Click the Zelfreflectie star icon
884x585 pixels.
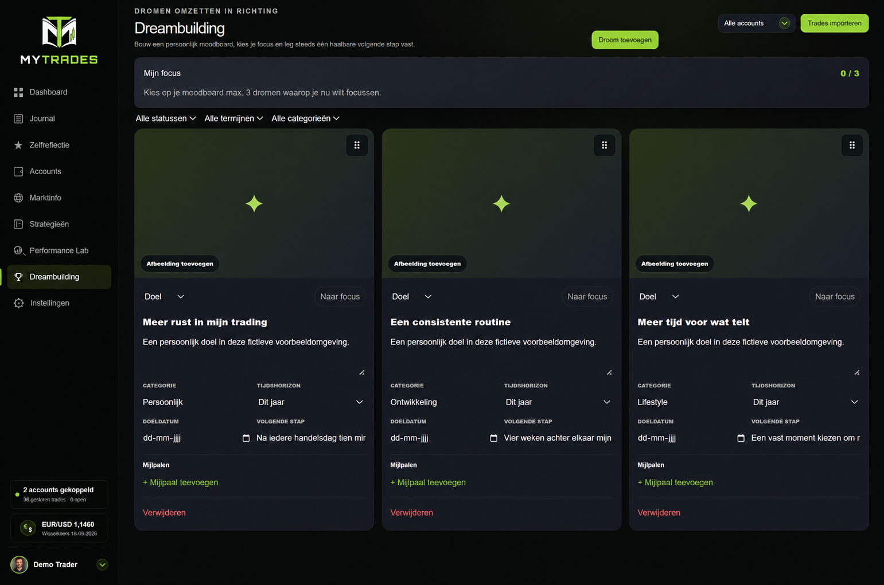tap(18, 145)
